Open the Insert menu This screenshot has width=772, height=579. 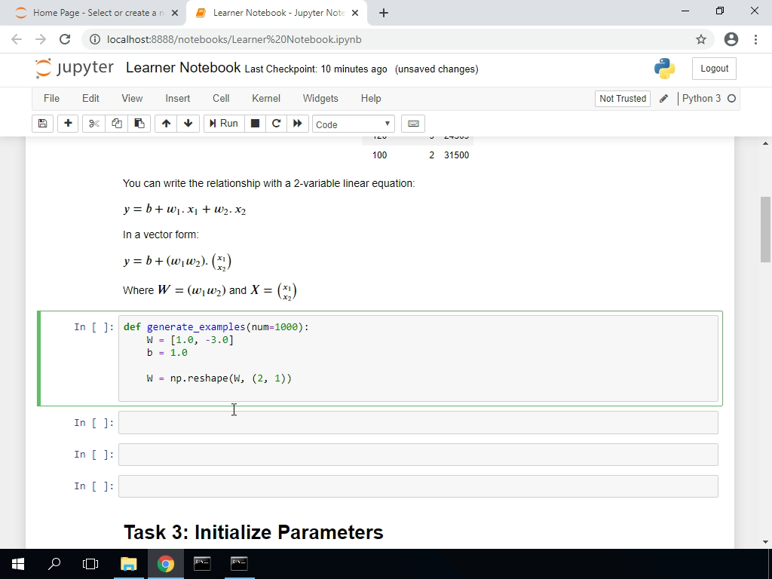pos(178,99)
